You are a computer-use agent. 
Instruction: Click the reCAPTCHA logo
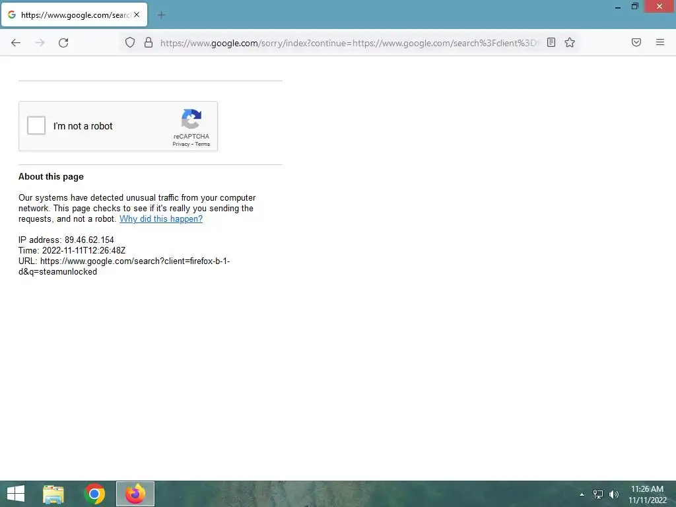click(x=191, y=119)
